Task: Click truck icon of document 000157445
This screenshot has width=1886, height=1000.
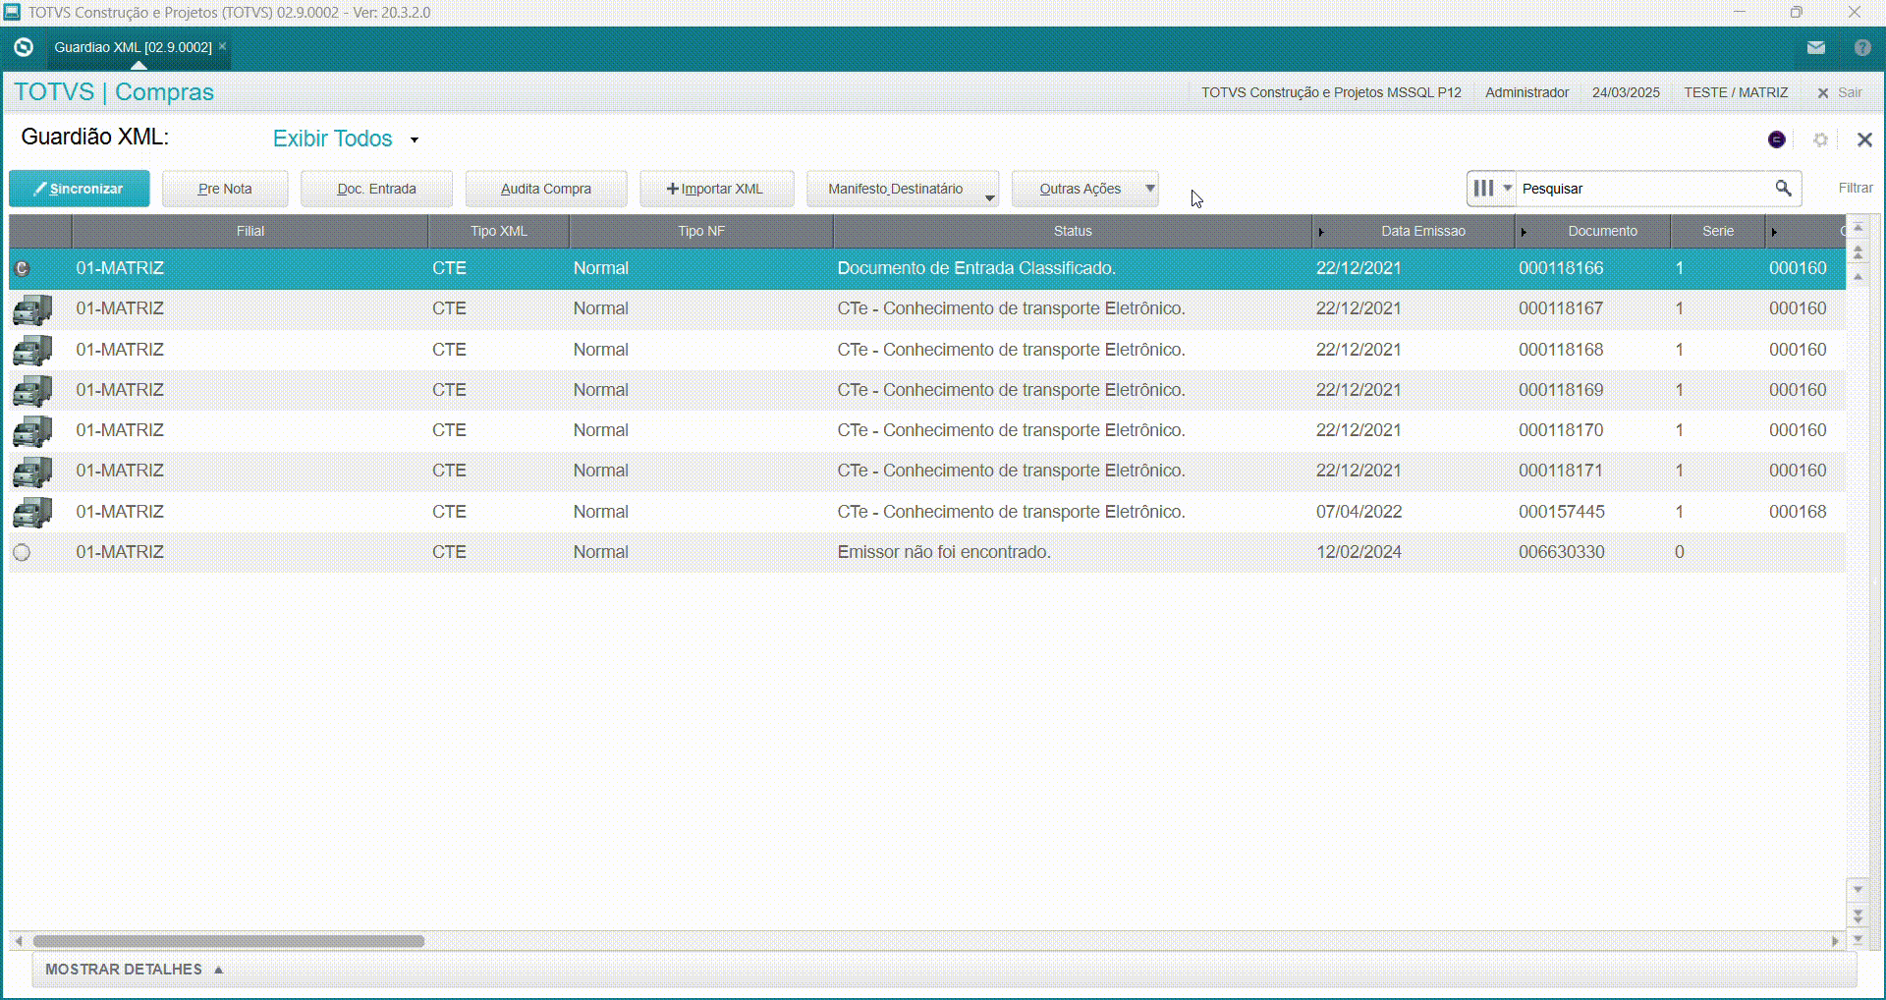Action: click(x=32, y=513)
